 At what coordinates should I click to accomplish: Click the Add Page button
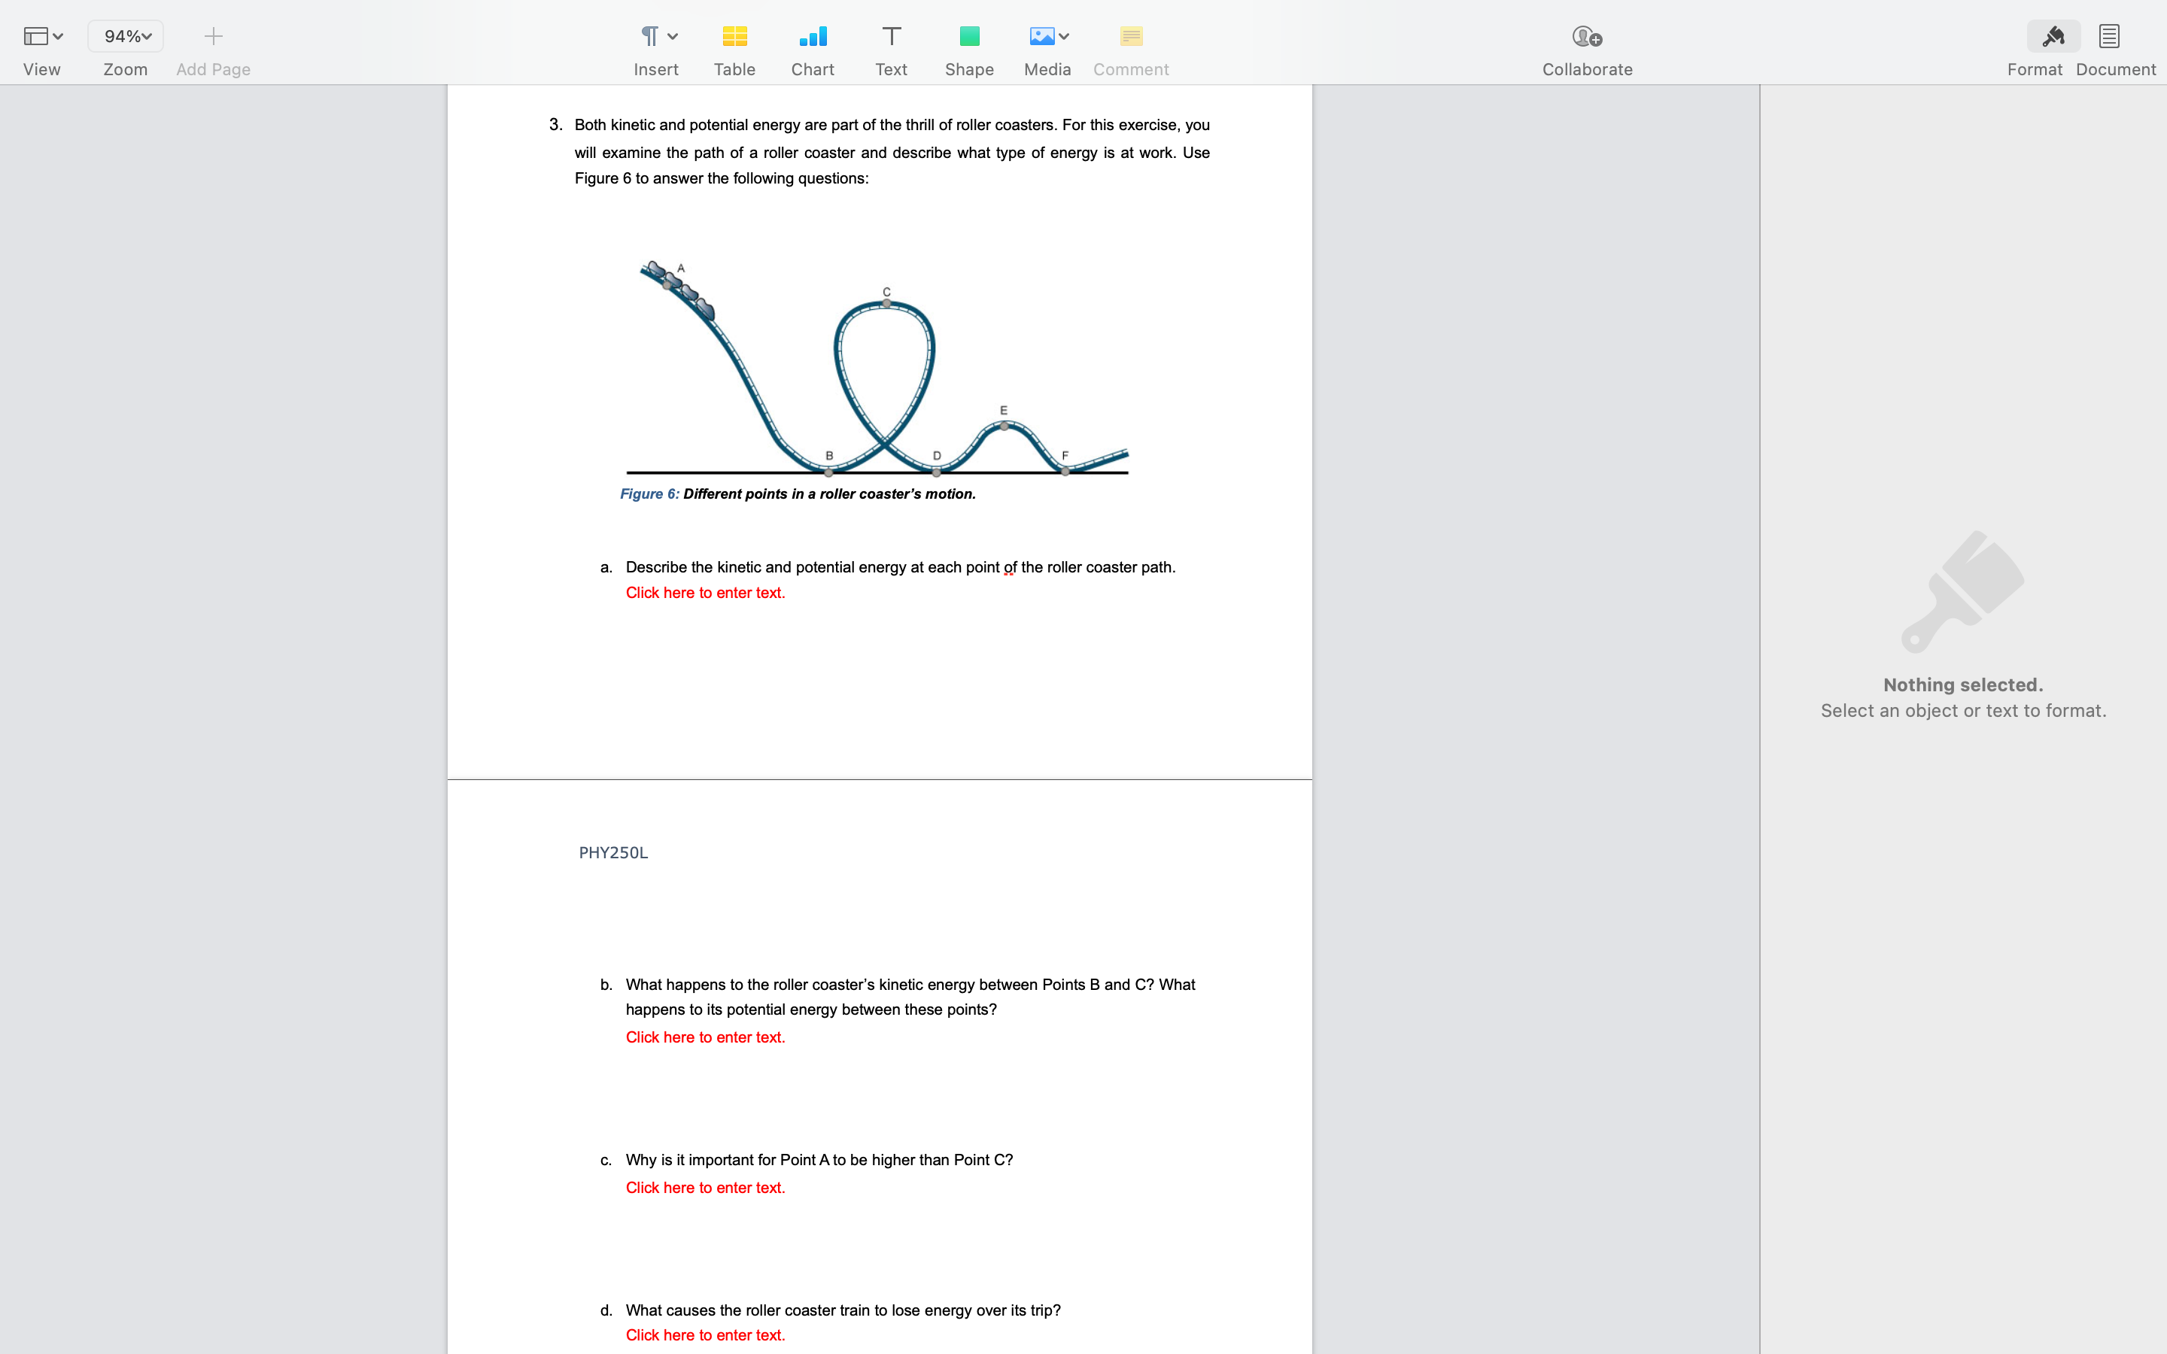pyautogui.click(x=213, y=37)
